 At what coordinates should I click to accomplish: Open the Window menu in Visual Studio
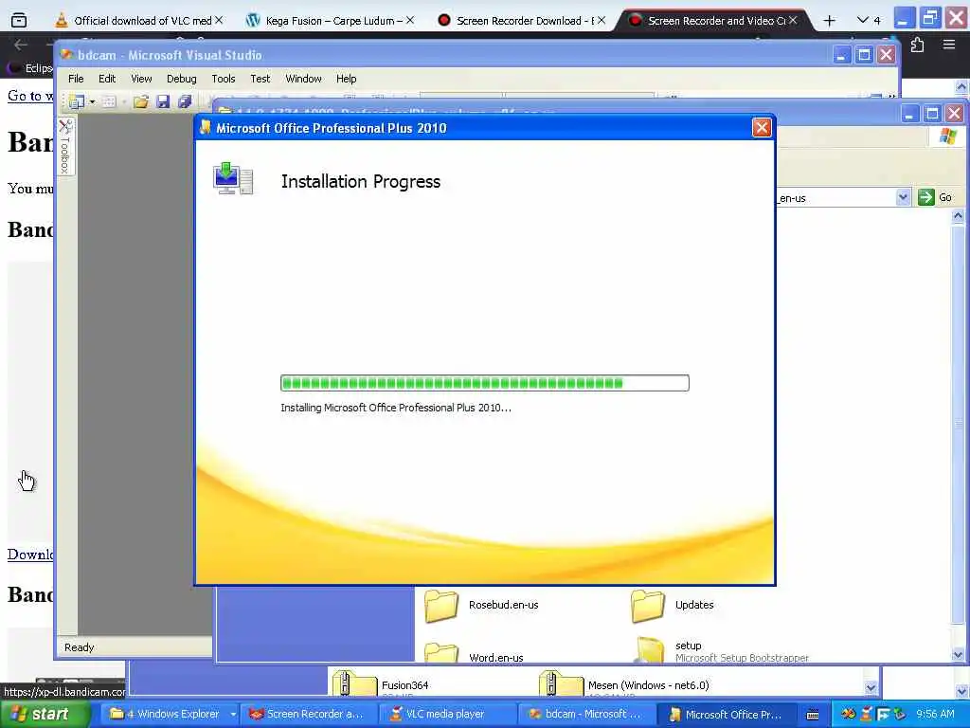(303, 79)
